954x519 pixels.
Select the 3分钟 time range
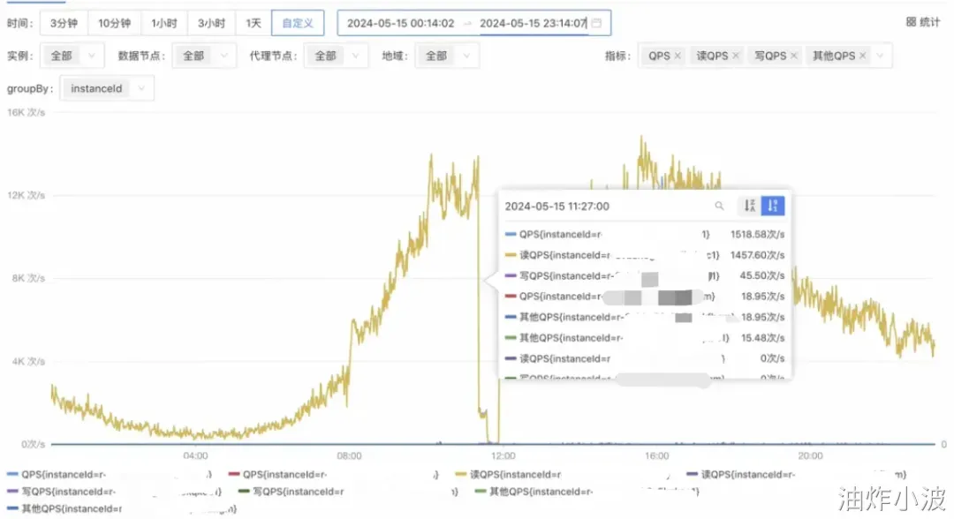pos(64,23)
